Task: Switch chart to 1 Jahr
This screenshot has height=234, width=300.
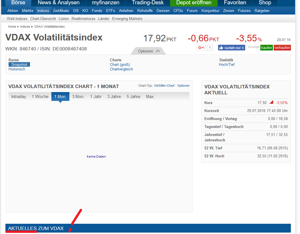Action: pyautogui.click(x=96, y=97)
